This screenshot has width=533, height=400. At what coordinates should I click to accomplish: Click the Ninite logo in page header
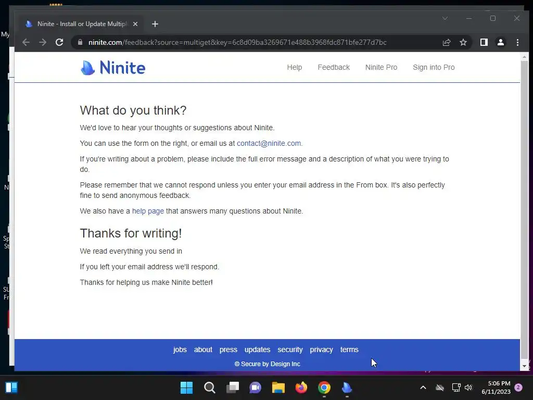pos(113,67)
